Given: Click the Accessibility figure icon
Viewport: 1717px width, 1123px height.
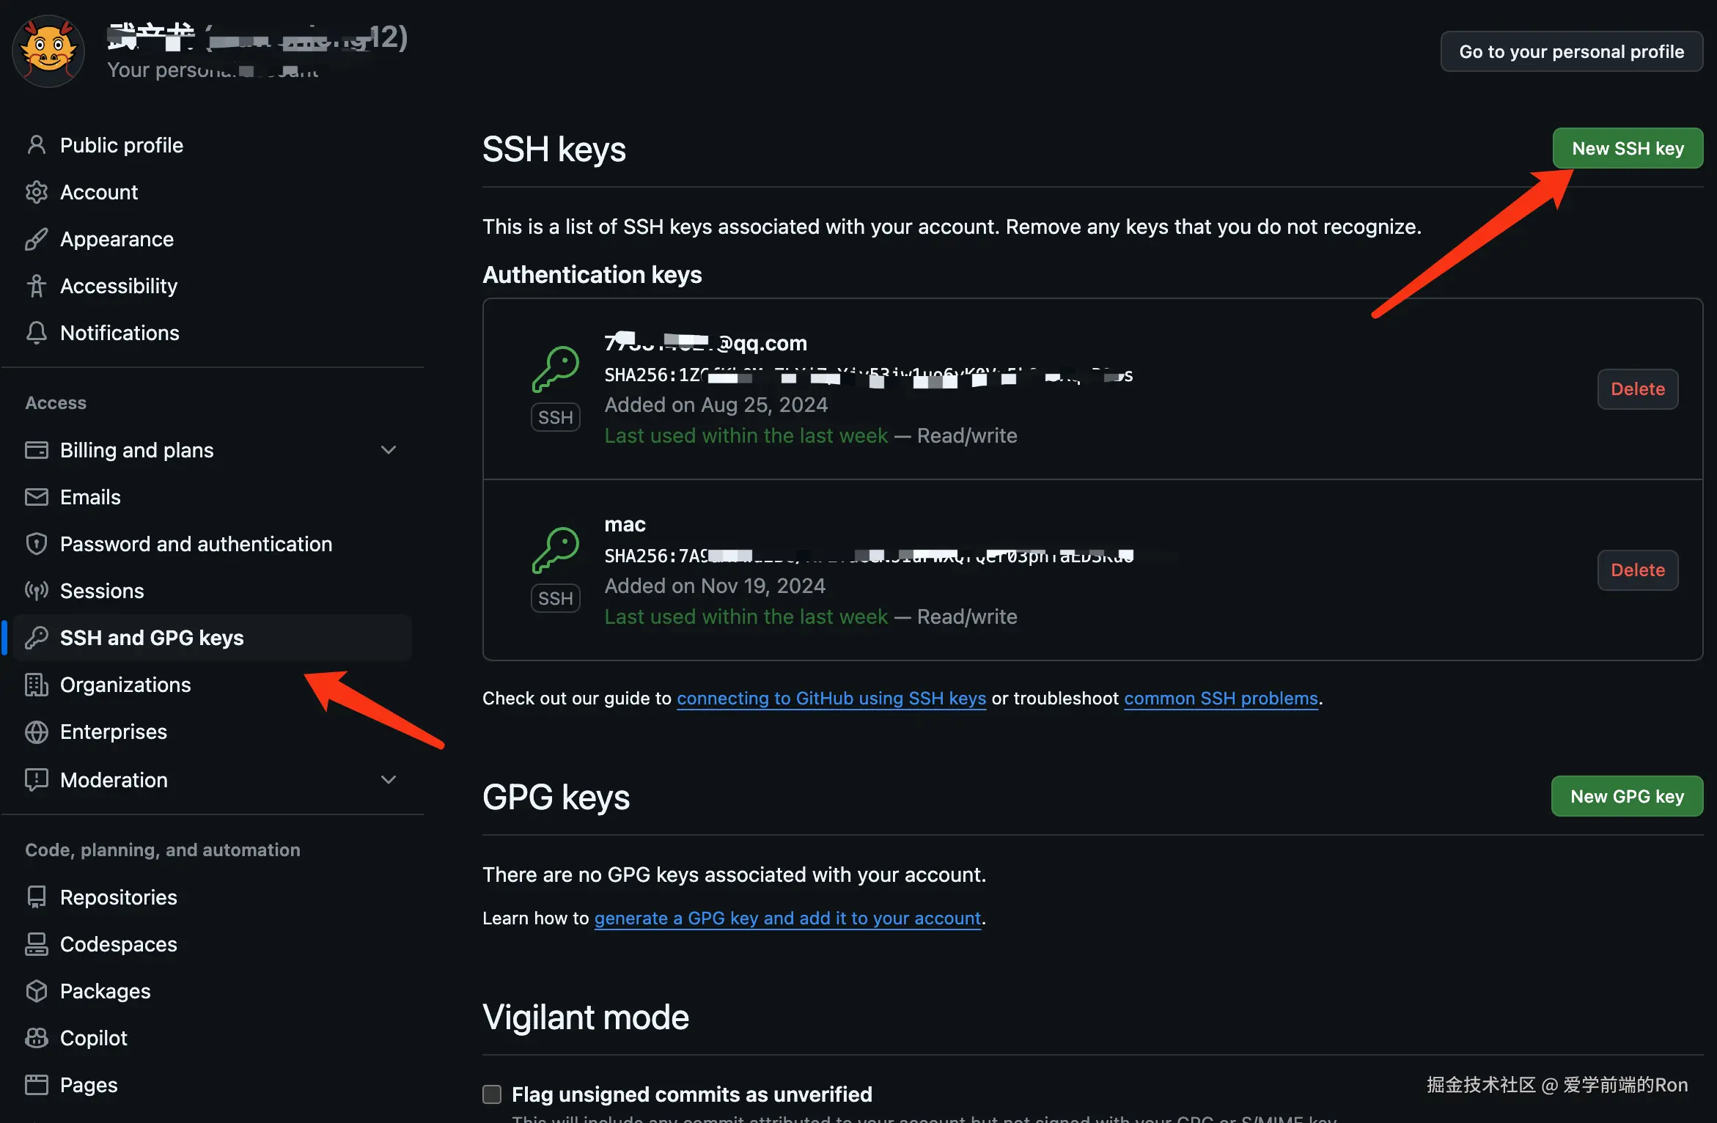Looking at the screenshot, I should (36, 286).
